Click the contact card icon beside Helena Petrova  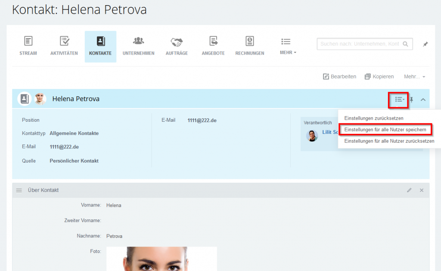tap(25, 99)
